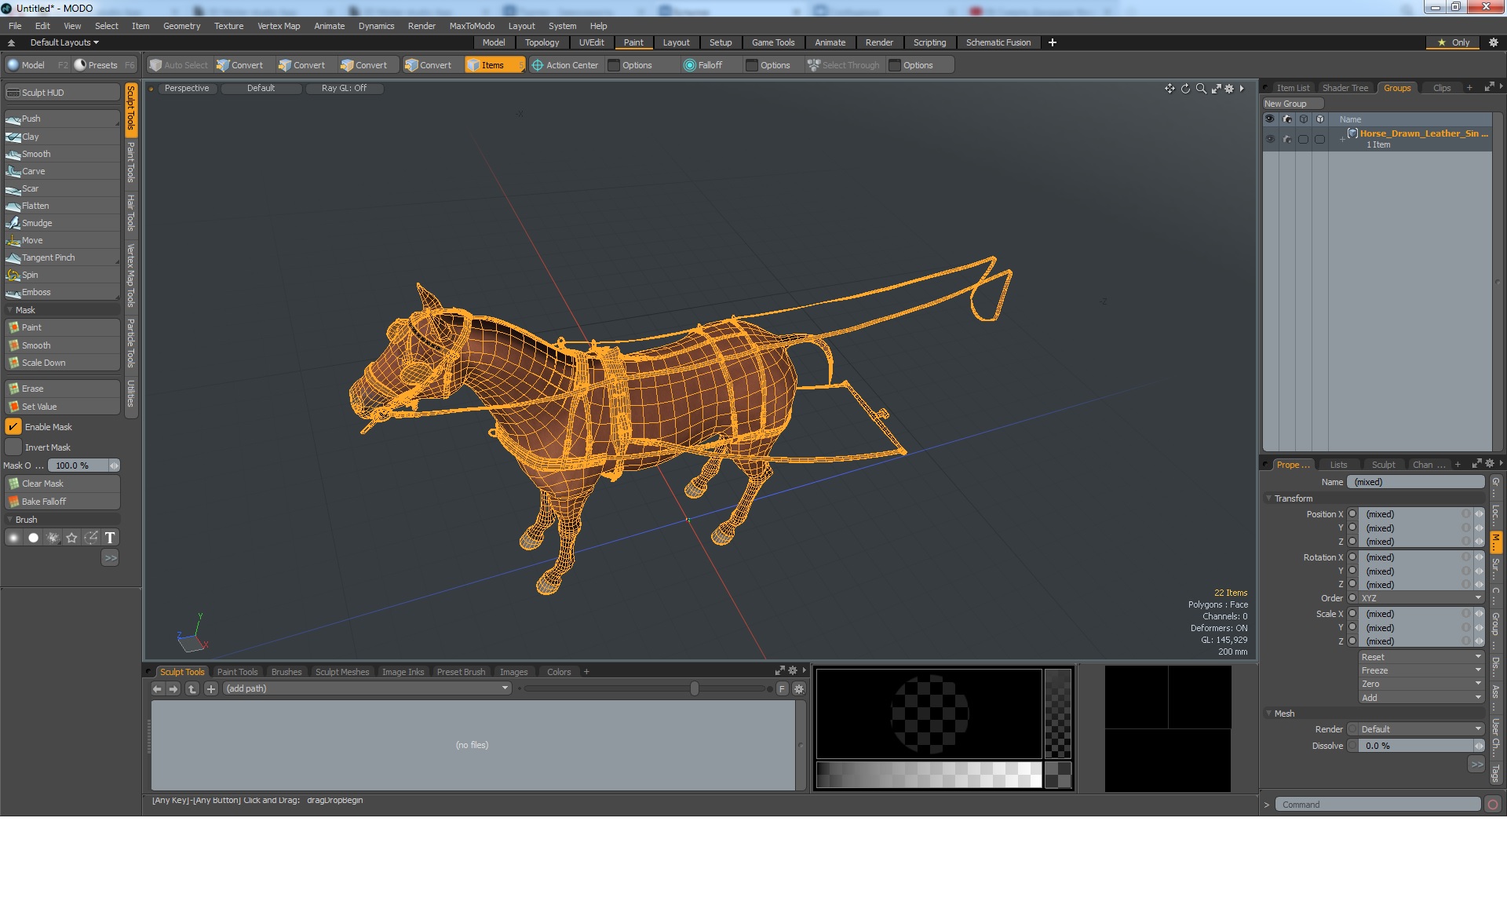Screen dimensions: 1507x909
Task: Click the Command input field
Action: [x=1377, y=805]
